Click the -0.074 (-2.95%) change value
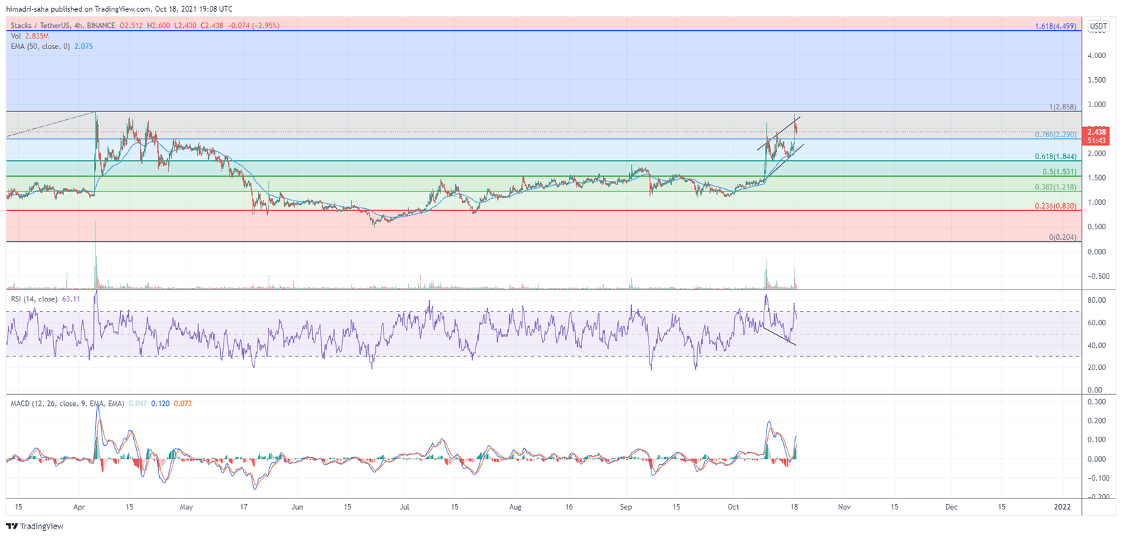This screenshot has height=537, width=1122. 252,26
